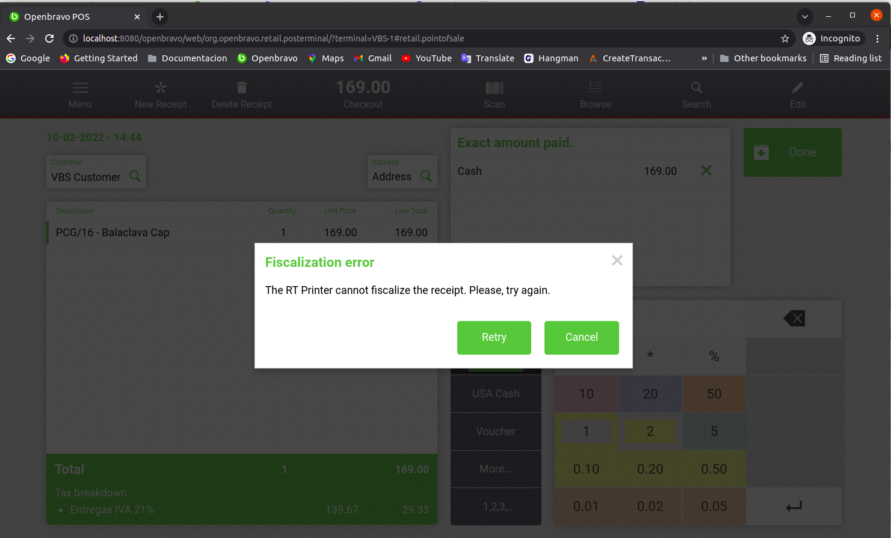Tap the 10 bill key
The image size is (891, 538).
coord(586,394)
